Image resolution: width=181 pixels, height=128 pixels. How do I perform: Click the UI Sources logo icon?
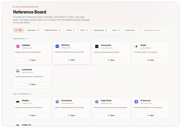(x=136, y=102)
